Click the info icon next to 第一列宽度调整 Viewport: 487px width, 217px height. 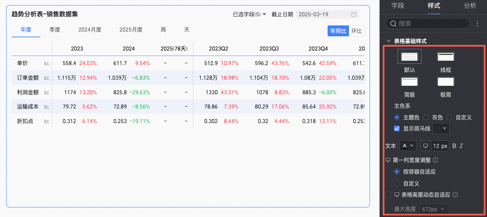[x=436, y=160]
